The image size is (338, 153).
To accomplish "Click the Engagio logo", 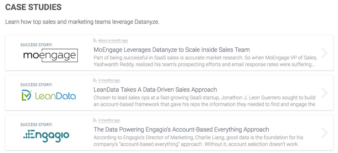I will 46,136.
